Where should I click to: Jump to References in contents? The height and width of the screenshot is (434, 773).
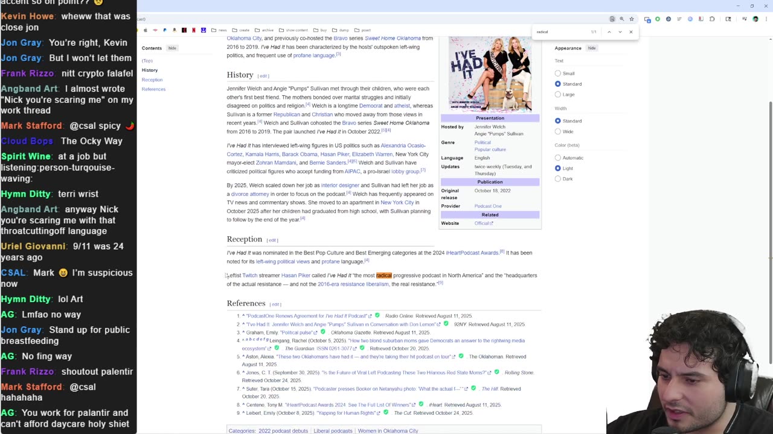(153, 89)
